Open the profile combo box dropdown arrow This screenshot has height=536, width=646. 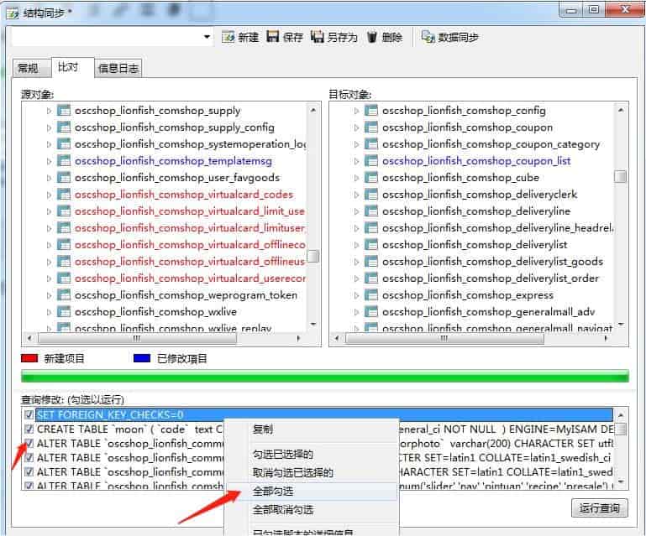click(207, 37)
